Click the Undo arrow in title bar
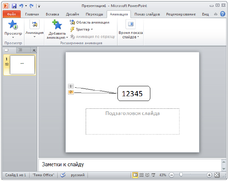The image size is (229, 181). (21, 6)
